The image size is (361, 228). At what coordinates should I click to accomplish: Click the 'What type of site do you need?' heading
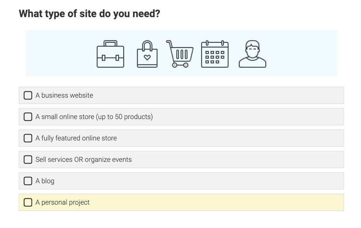pyautogui.click(x=89, y=14)
